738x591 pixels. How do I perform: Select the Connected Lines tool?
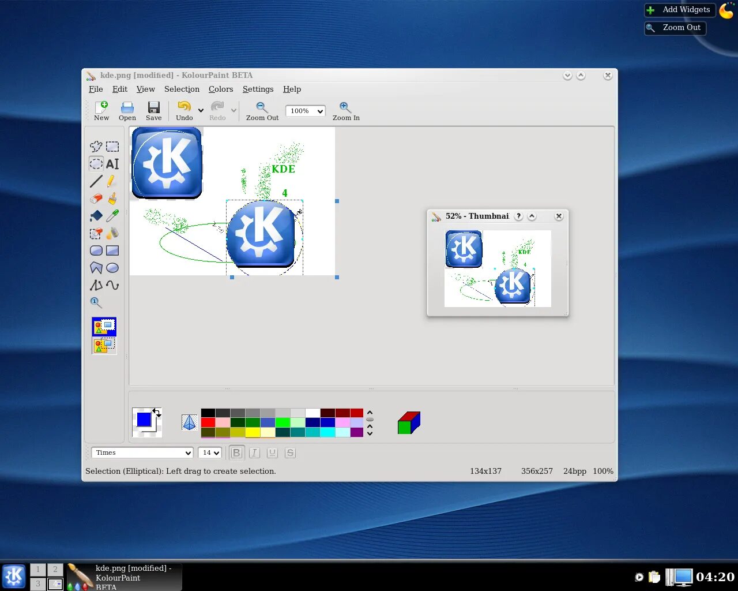tap(96, 285)
